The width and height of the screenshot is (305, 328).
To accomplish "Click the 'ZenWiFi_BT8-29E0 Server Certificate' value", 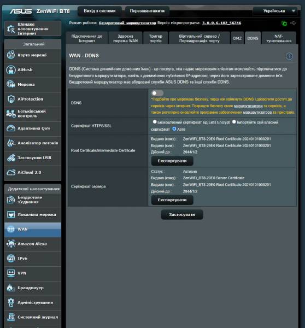I will click(x=214, y=178).
